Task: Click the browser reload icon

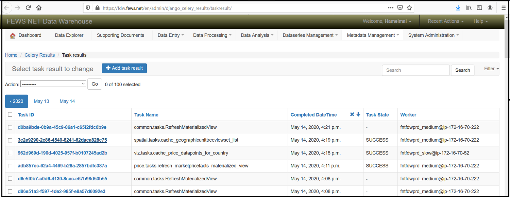Action: tap(28, 7)
